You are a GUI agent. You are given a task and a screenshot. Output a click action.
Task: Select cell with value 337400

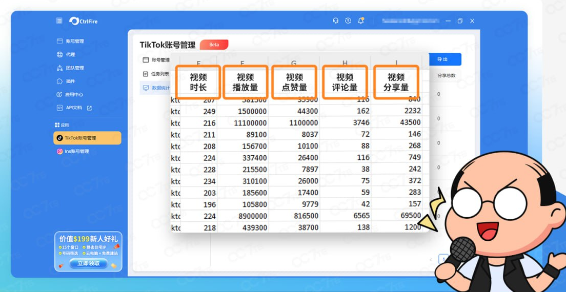pos(242,158)
